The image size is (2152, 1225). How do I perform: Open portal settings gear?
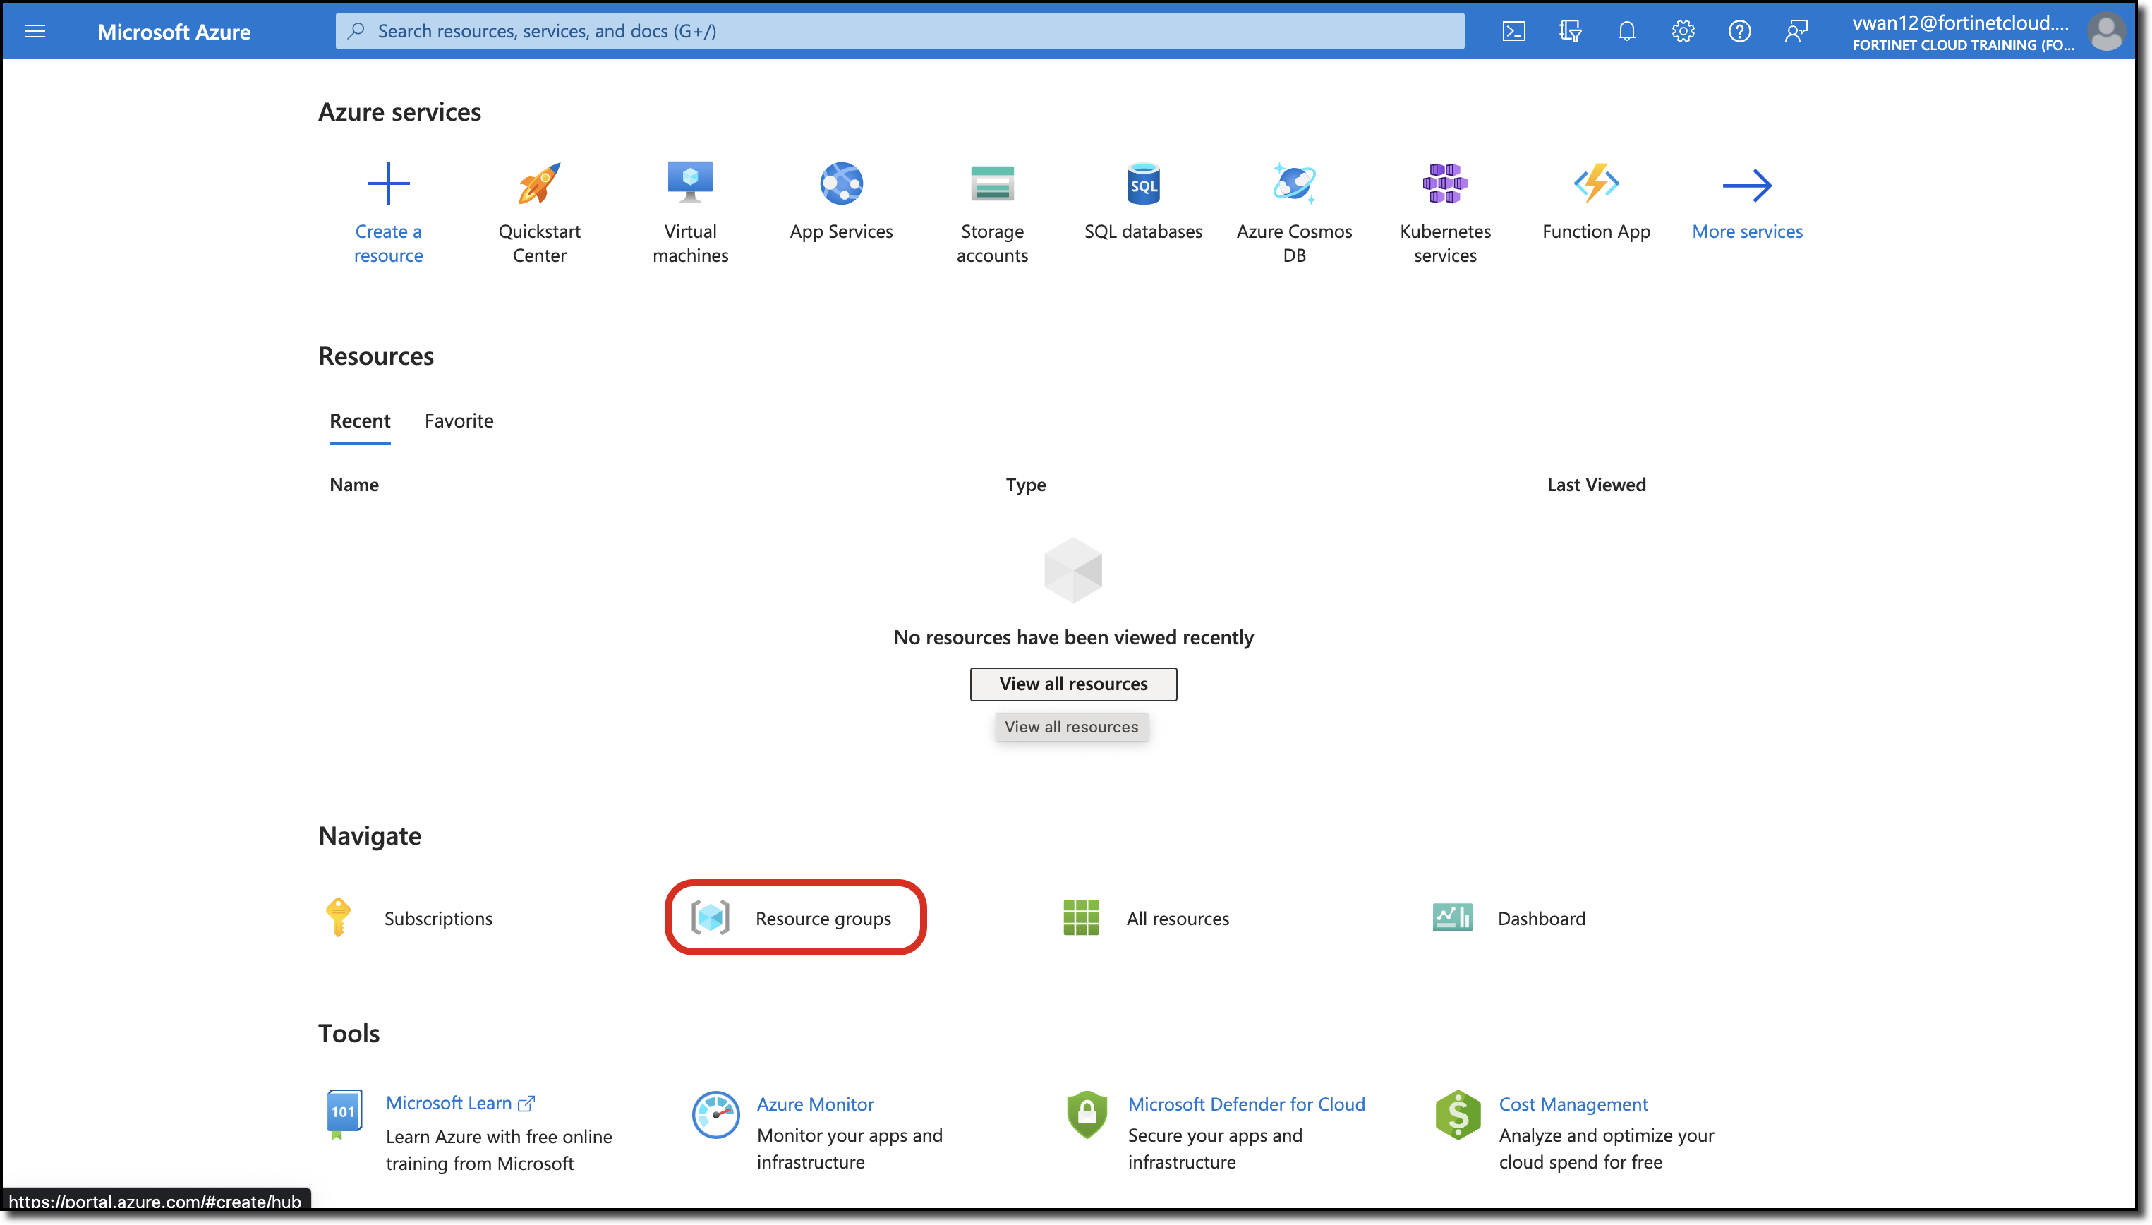click(1683, 31)
